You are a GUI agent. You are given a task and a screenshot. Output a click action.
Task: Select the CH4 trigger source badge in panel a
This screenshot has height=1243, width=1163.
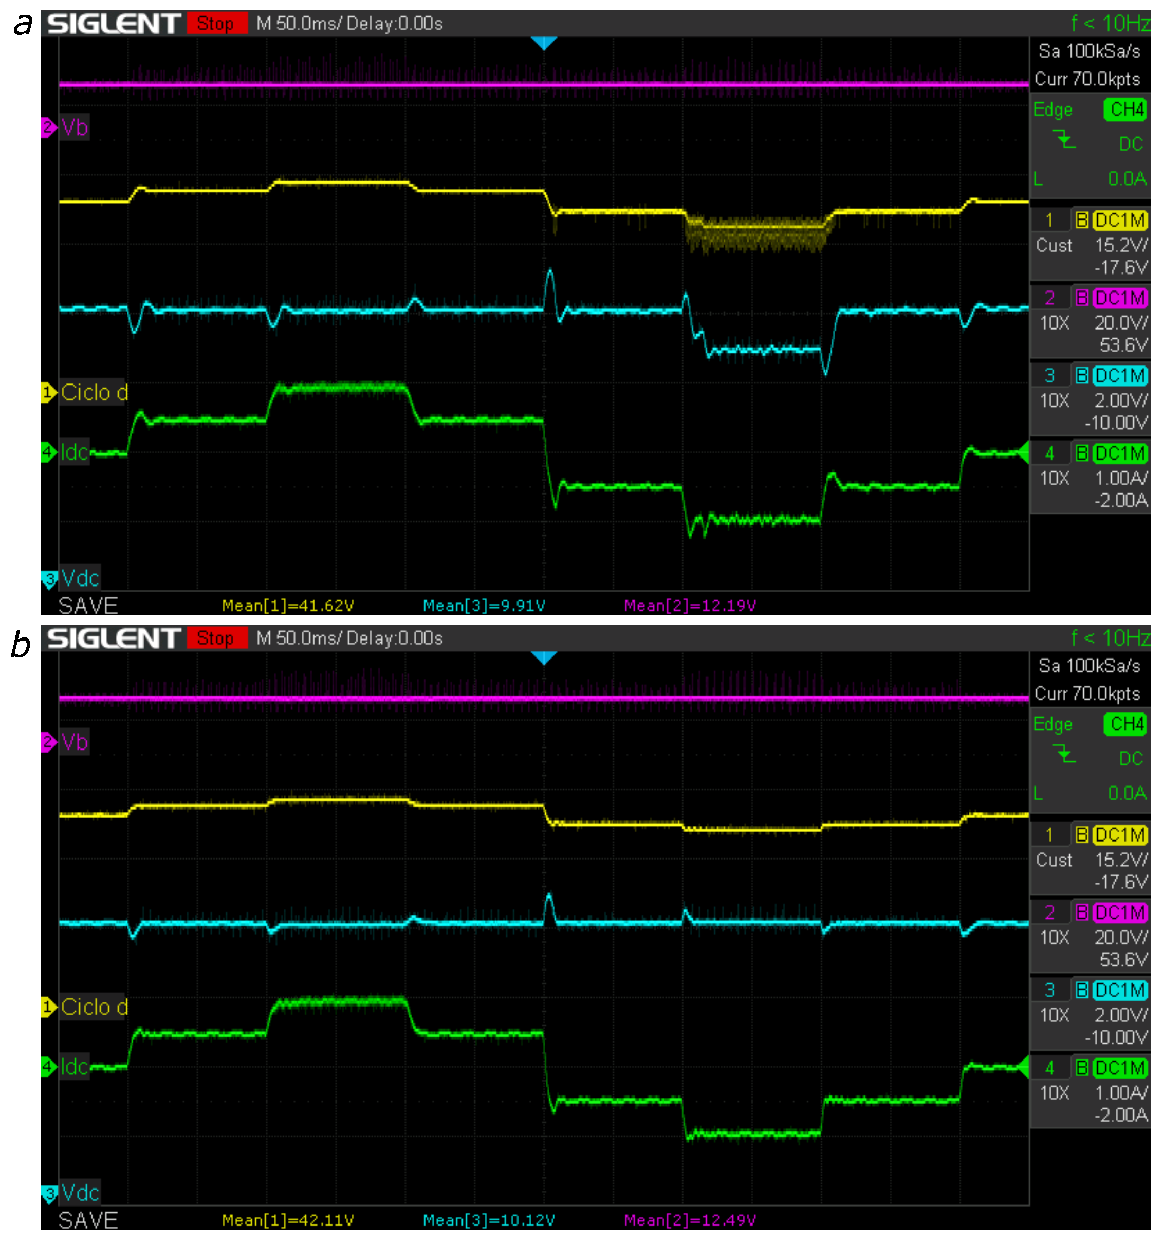[1125, 109]
